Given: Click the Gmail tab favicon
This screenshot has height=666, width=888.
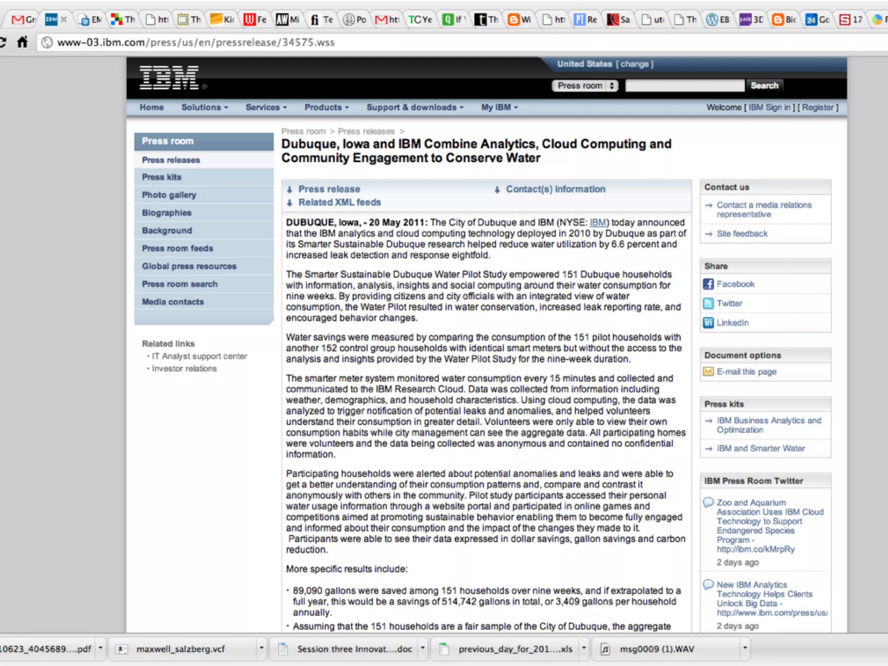Looking at the screenshot, I should [x=18, y=20].
